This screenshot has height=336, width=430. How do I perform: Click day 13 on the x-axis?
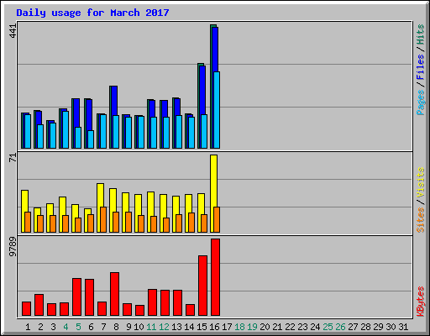point(176,327)
